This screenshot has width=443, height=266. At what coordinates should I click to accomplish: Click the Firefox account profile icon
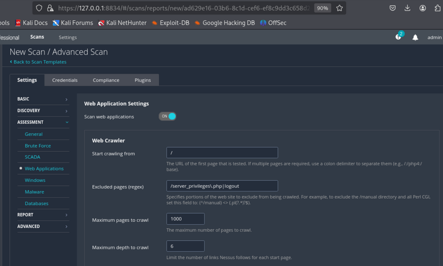tap(422, 8)
